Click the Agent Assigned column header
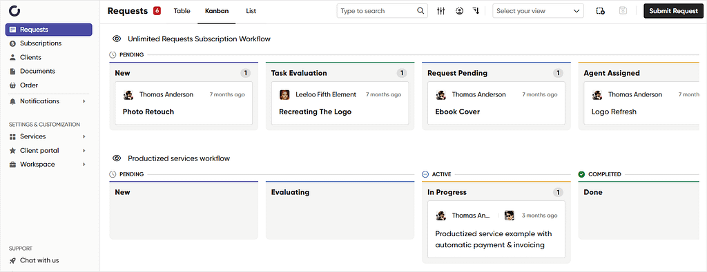This screenshot has height=272, width=707. pos(612,73)
